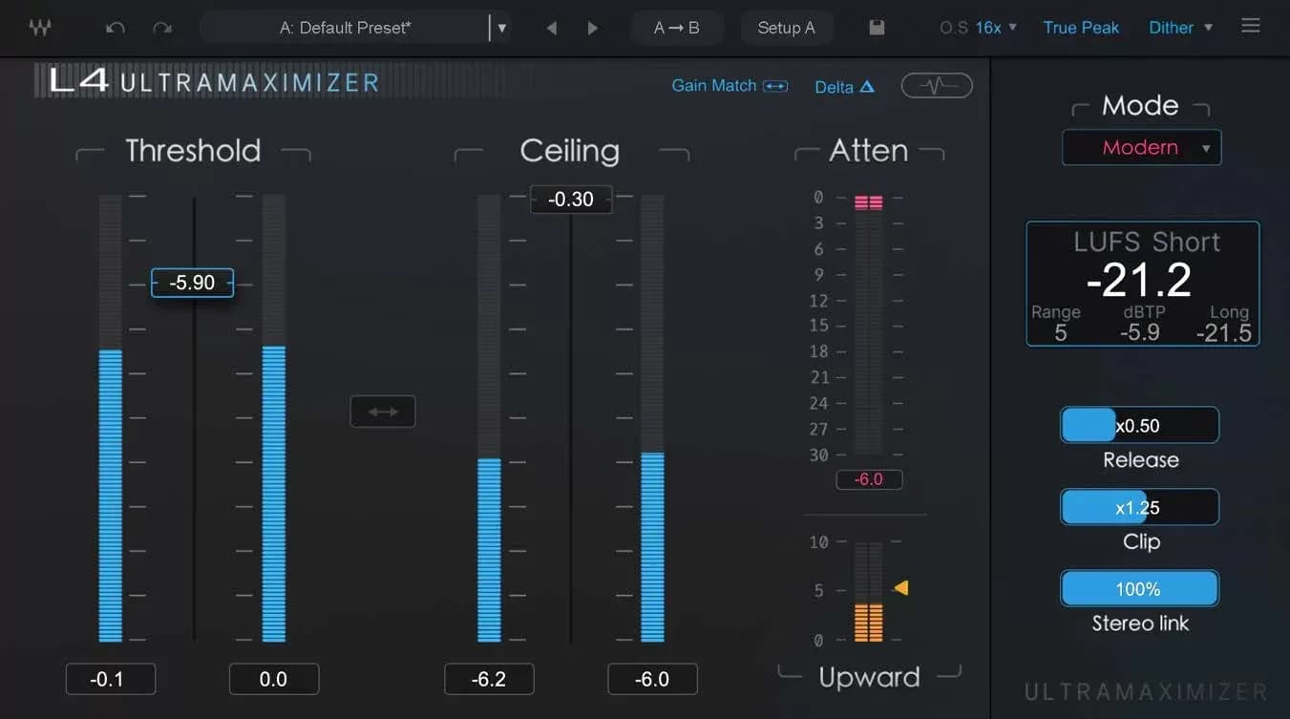Copy setup A to B
1290x719 pixels.
[676, 28]
